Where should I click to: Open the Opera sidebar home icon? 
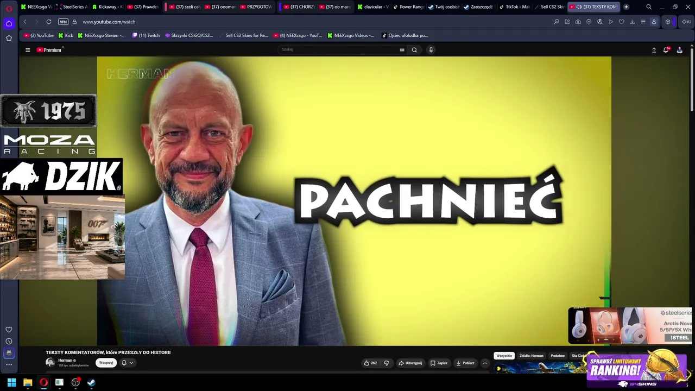[x=9, y=23]
